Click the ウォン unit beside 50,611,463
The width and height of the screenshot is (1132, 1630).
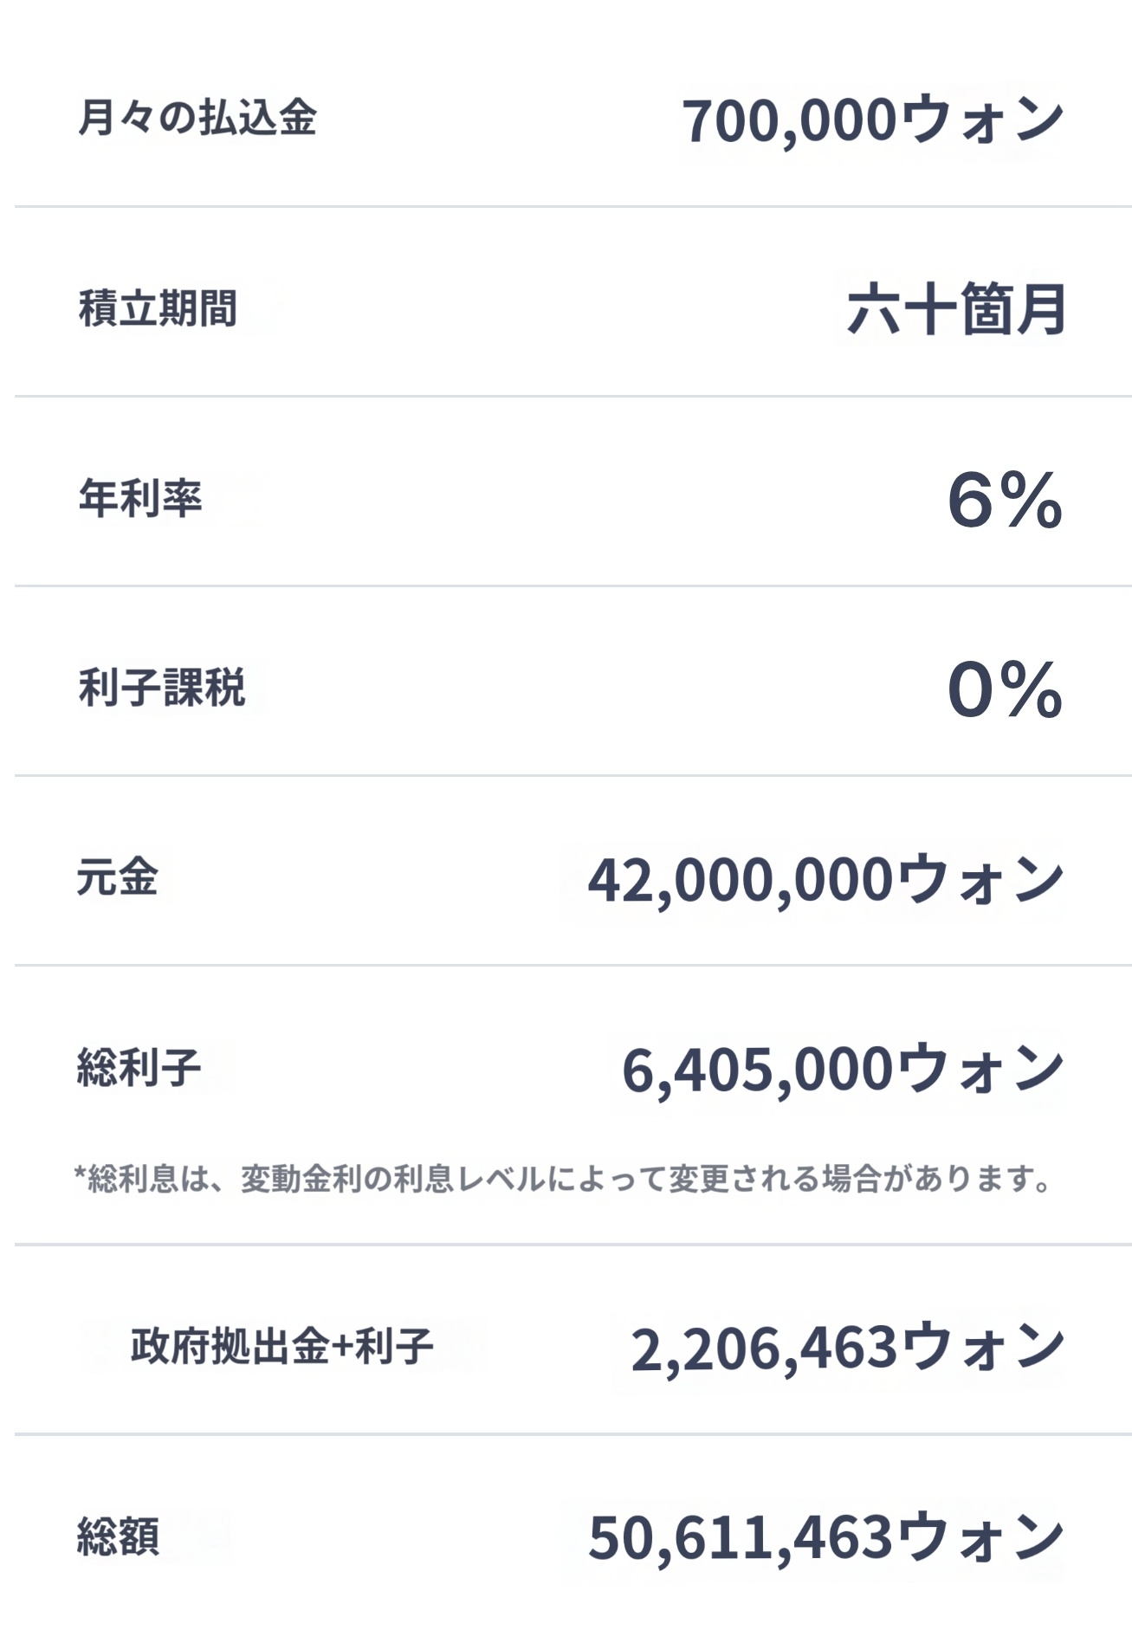tap(980, 1538)
